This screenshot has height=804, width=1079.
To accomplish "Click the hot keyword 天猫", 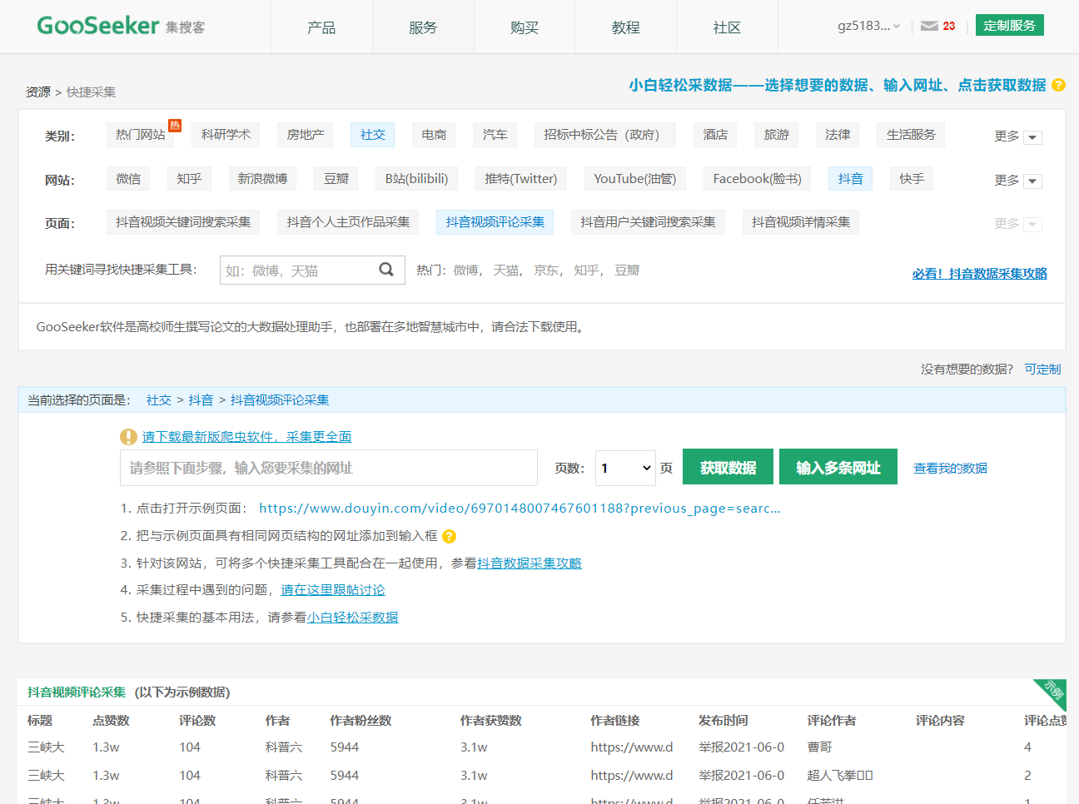I will click(x=506, y=270).
